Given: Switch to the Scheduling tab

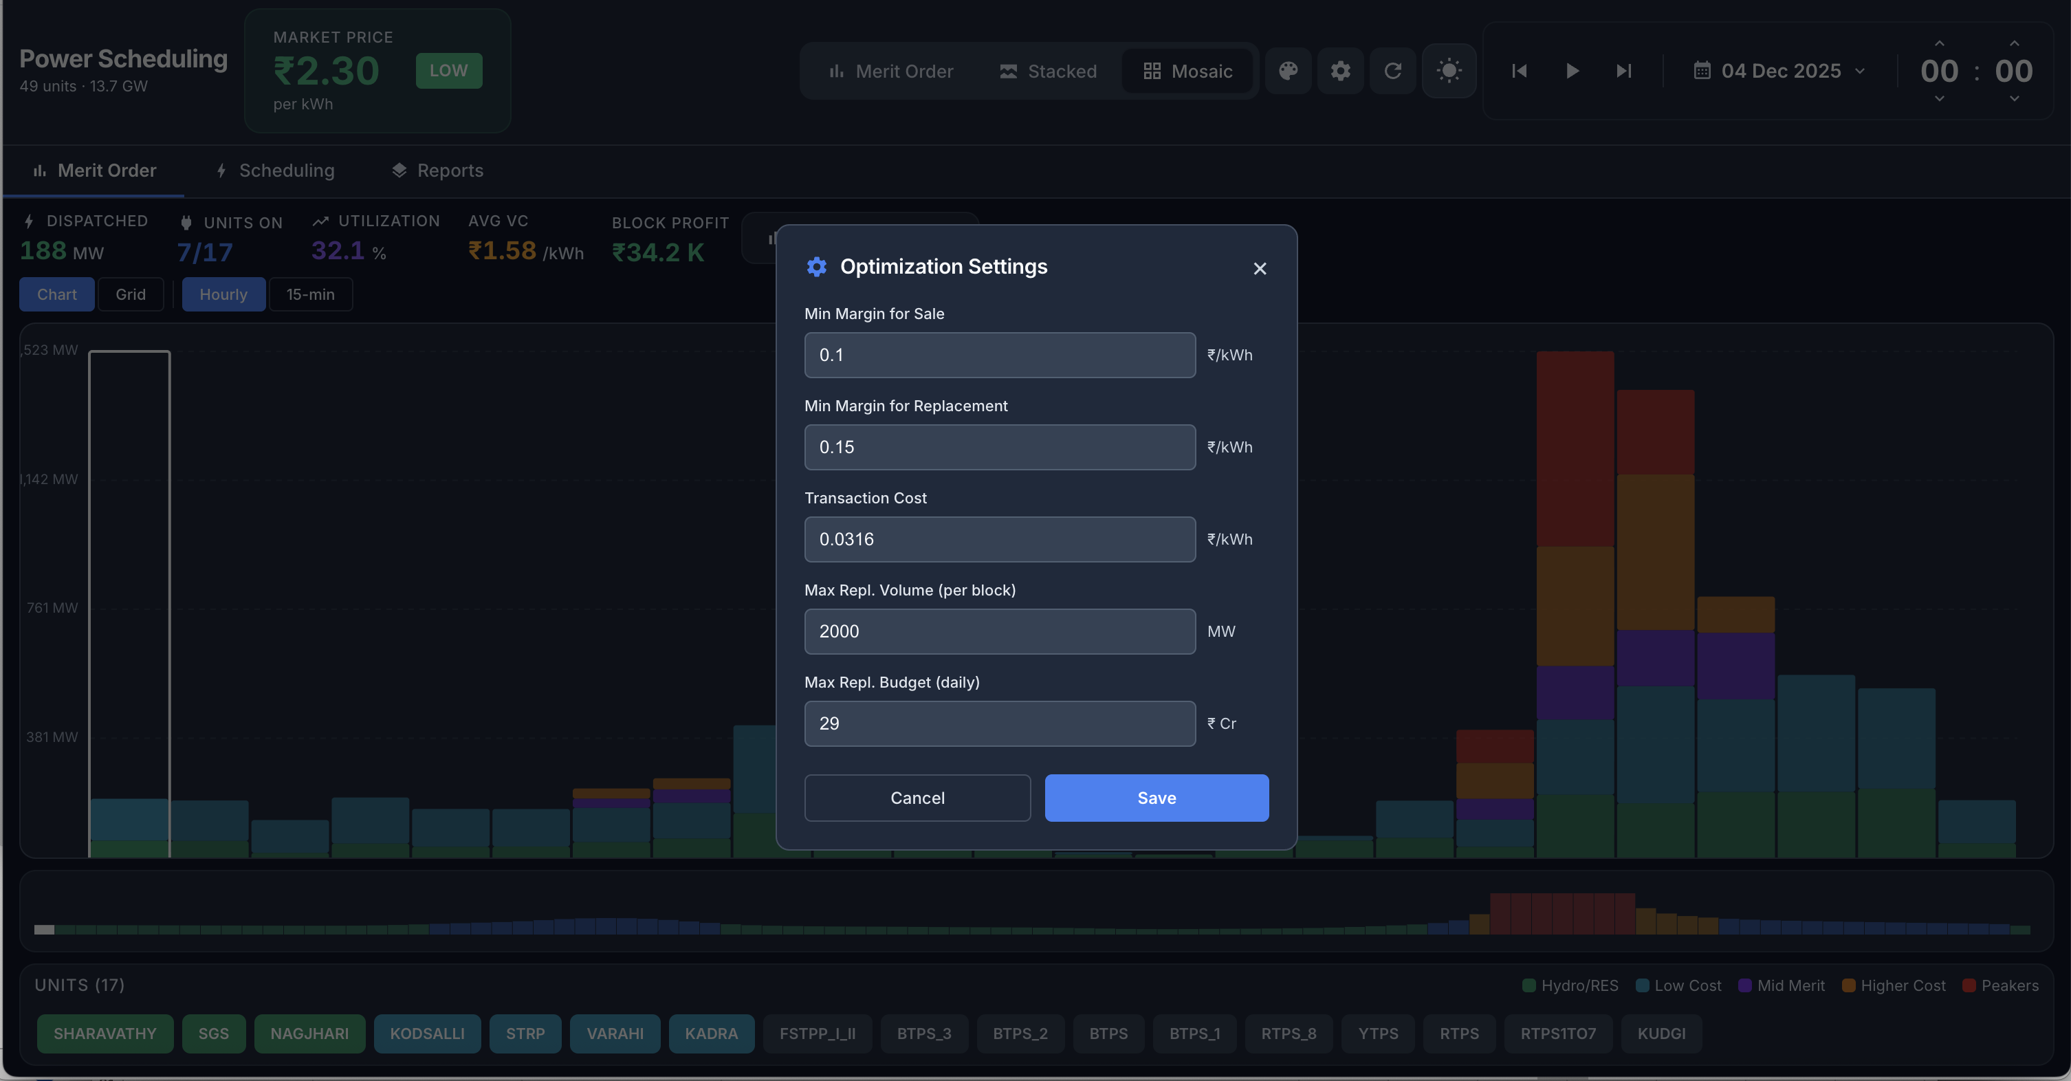Looking at the screenshot, I should 275,171.
